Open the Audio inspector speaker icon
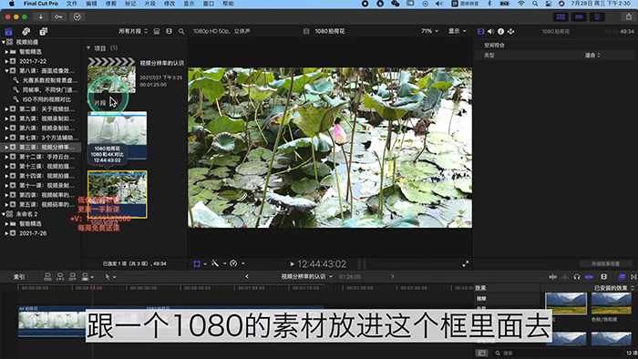The height and width of the screenshot is (359, 638). coord(490,31)
